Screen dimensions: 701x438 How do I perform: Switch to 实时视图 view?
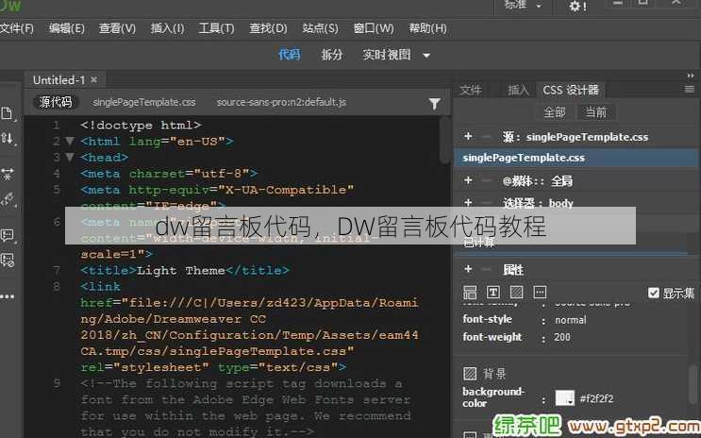pyautogui.click(x=387, y=55)
